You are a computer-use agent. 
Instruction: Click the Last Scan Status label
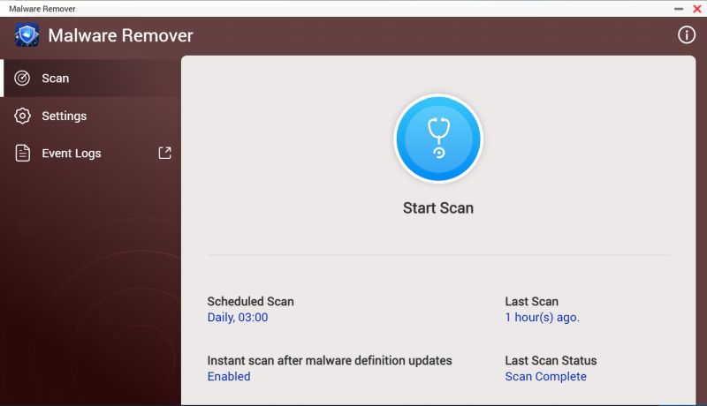click(551, 360)
